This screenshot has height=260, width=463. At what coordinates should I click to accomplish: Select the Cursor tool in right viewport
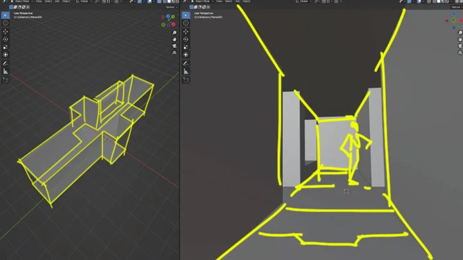pos(186,23)
